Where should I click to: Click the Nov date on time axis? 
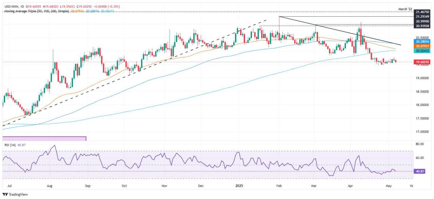click(x=165, y=186)
